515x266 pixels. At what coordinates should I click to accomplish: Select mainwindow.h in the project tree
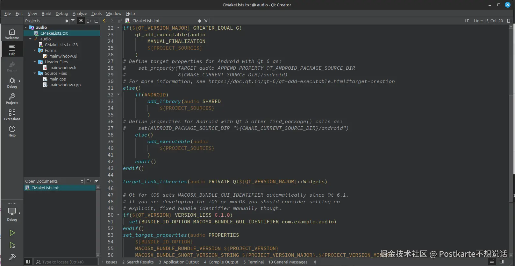63,67
